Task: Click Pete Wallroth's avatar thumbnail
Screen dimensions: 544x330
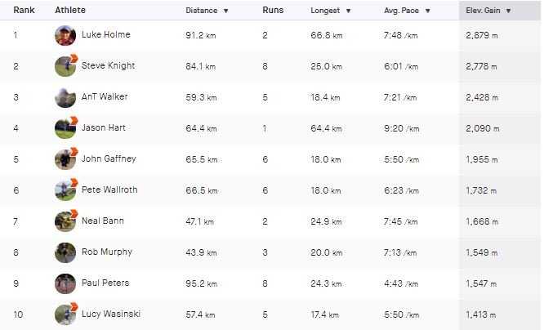Action: pyautogui.click(x=65, y=190)
